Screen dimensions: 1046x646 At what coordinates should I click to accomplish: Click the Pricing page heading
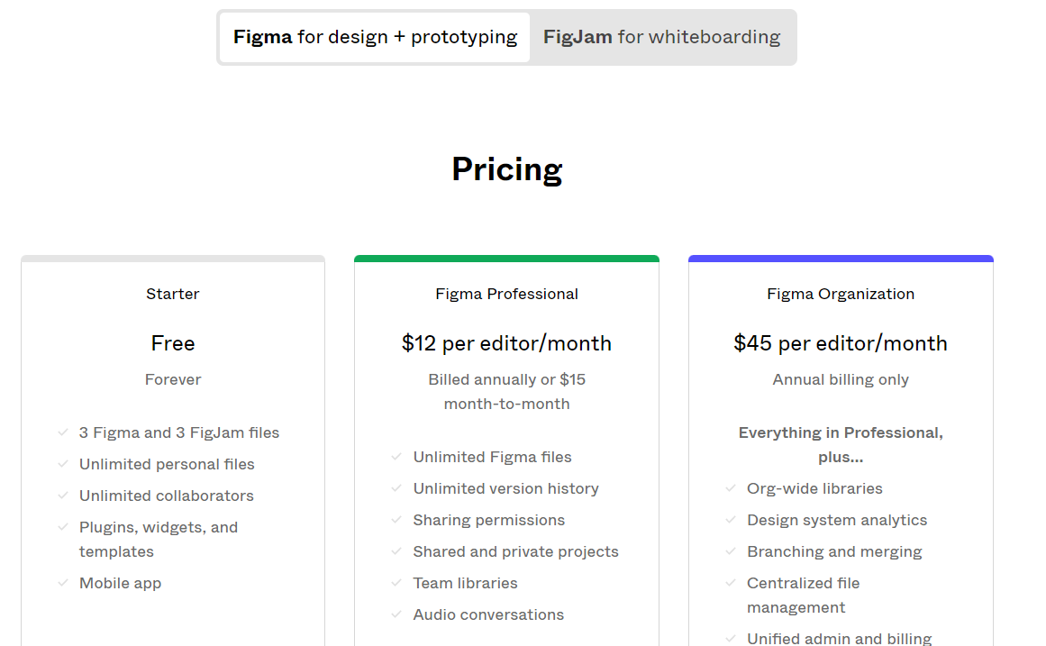(506, 169)
